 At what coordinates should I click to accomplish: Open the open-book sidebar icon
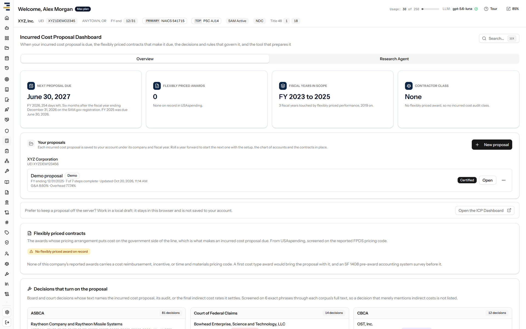(x=7, y=182)
